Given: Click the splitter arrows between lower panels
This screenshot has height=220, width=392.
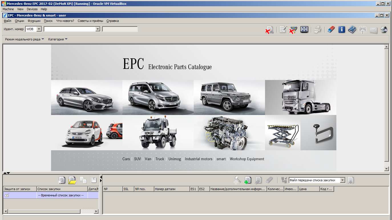Looking at the screenshot, I should point(101,180).
